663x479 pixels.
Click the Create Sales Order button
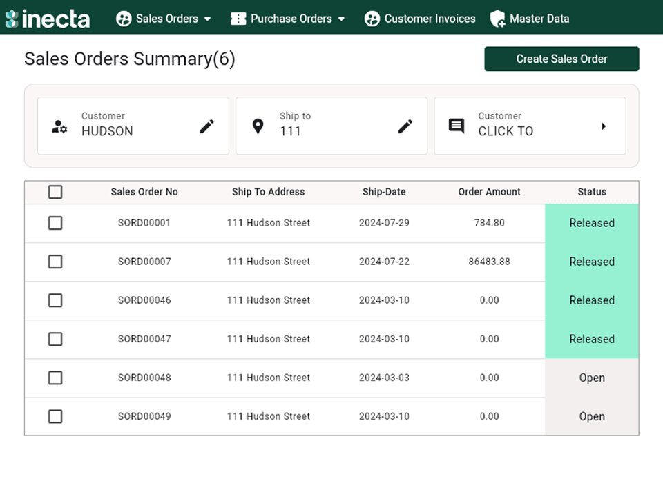561,59
